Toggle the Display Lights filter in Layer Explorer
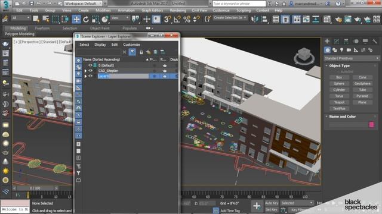Image resolution: width=382 pixels, height=214 pixels. (x=78, y=74)
